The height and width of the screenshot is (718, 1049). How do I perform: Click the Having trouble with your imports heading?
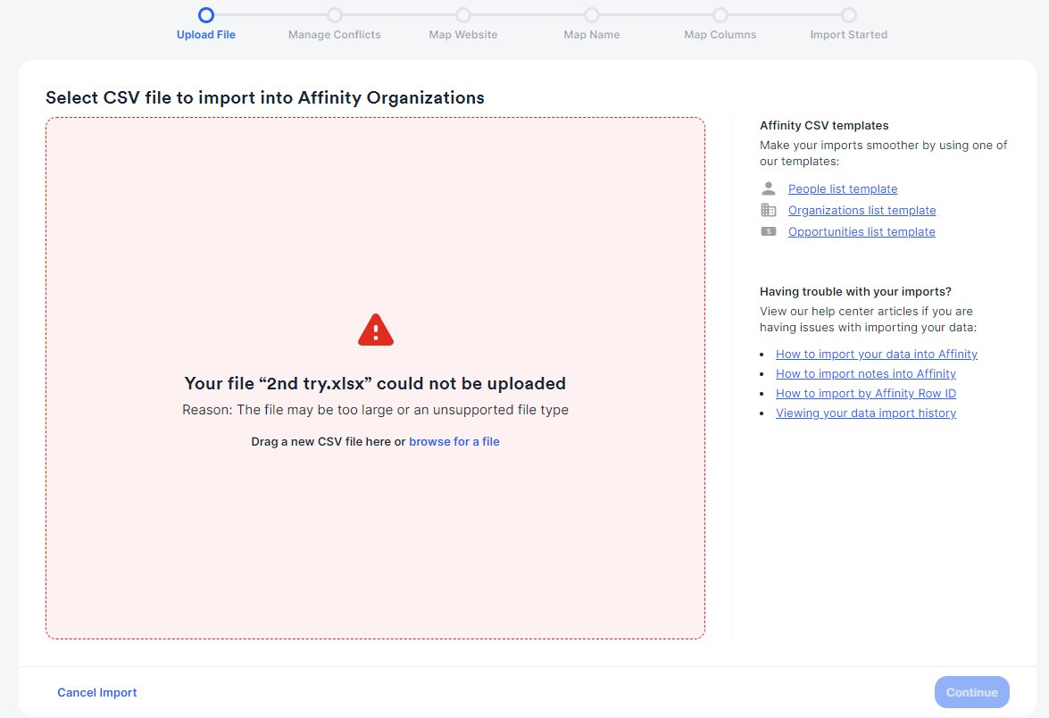855,292
